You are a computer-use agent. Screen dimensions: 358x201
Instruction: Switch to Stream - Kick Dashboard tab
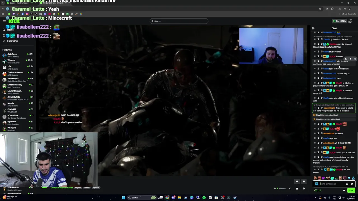click(x=21, y=3)
